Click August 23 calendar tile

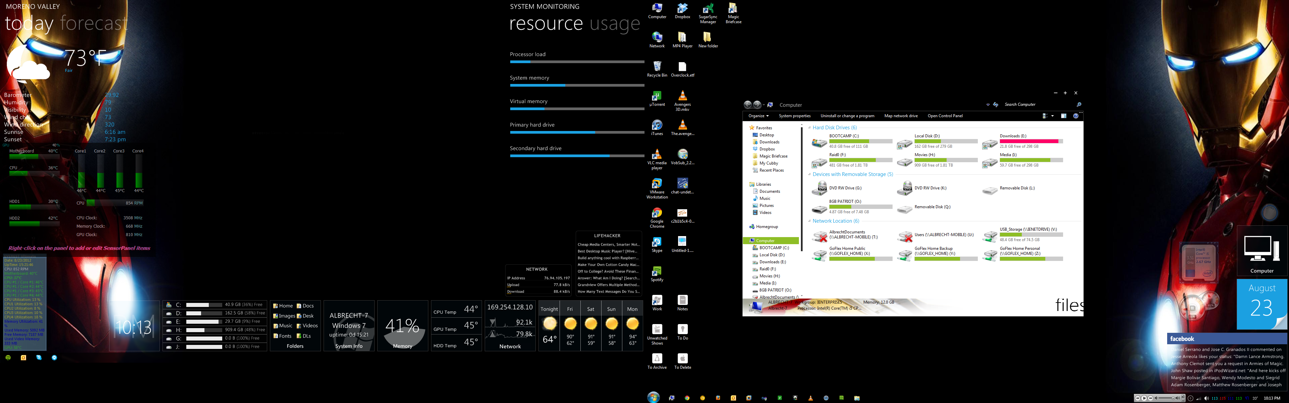tap(1261, 304)
